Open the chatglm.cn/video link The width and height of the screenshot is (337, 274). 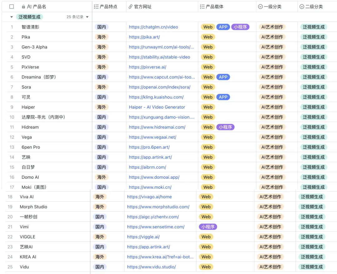pos(154,27)
